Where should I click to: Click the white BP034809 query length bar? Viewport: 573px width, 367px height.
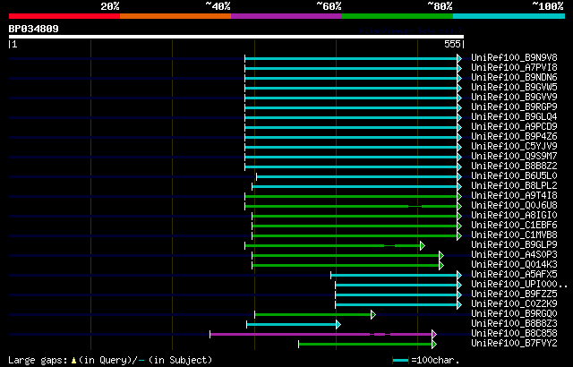click(x=236, y=37)
